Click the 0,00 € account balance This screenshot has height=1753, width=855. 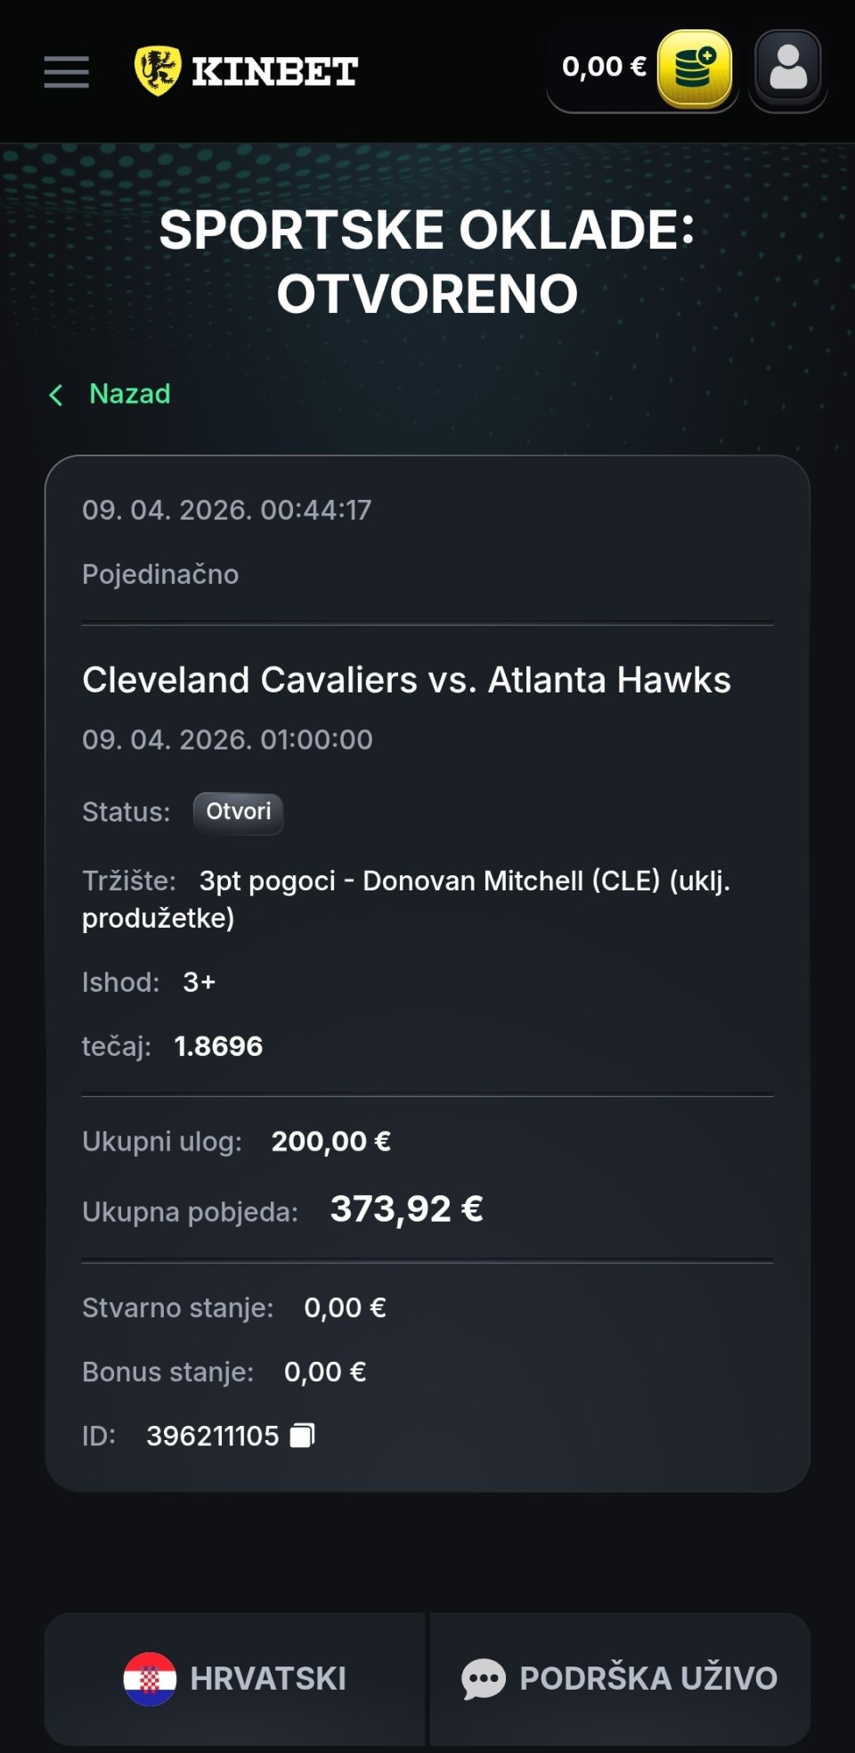pyautogui.click(x=604, y=67)
